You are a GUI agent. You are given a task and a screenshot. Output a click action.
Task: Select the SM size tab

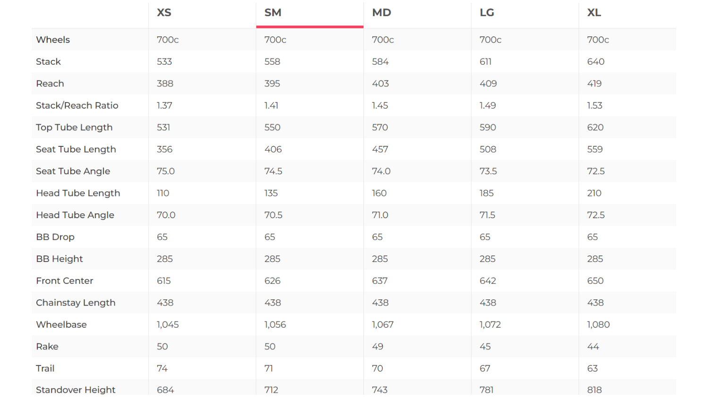click(273, 13)
